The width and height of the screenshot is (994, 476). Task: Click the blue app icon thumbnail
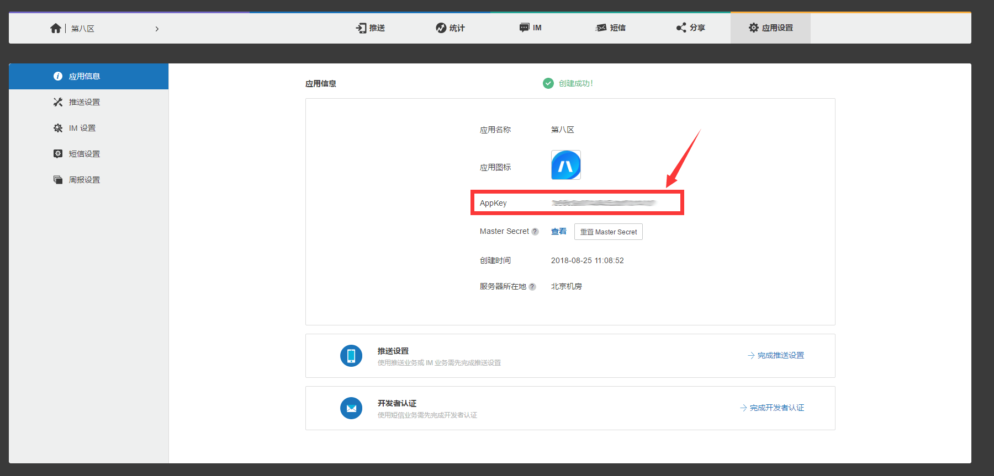(565, 165)
